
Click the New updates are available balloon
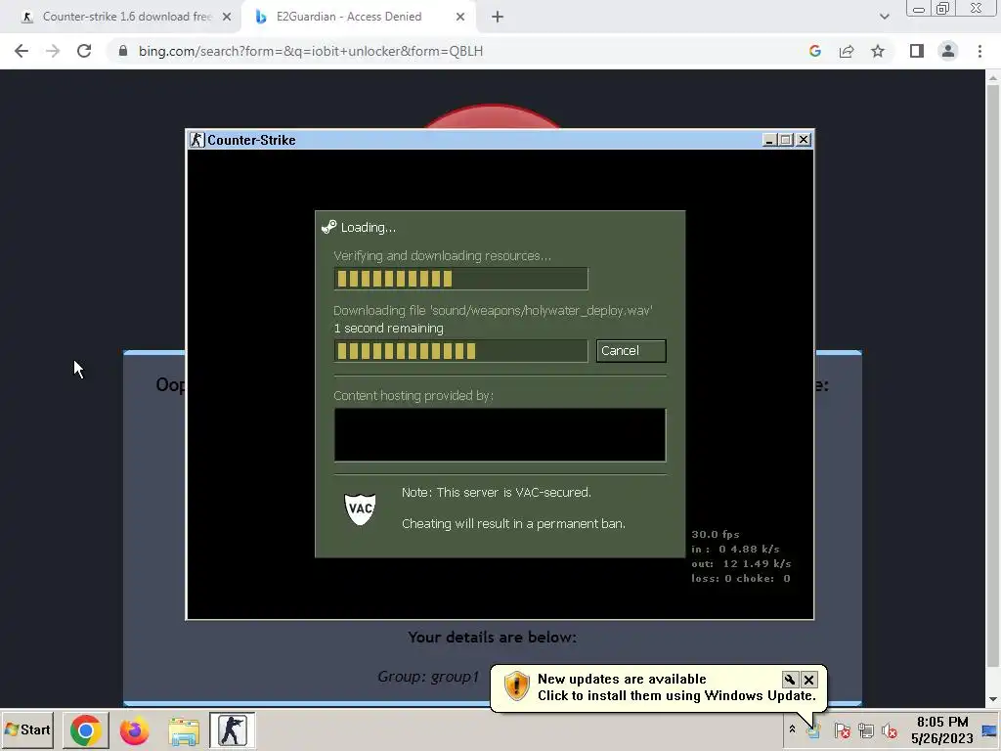pos(658,687)
